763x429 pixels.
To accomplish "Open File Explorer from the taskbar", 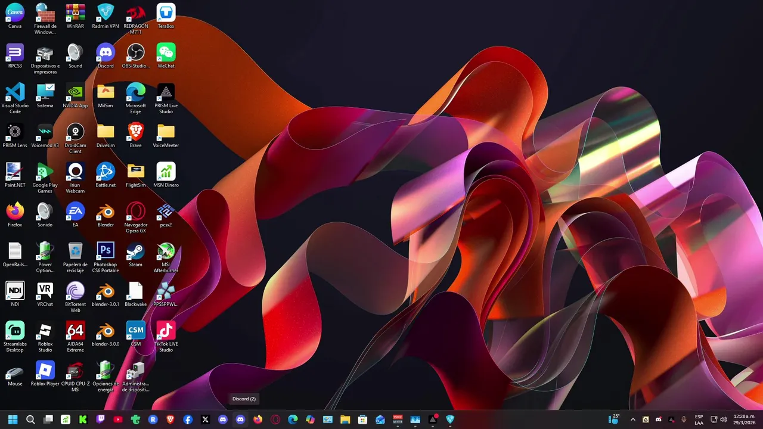I will point(345,419).
